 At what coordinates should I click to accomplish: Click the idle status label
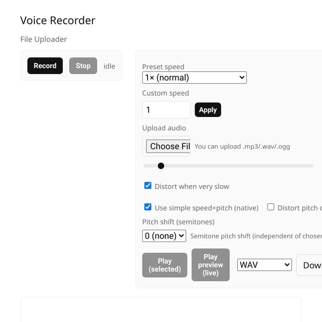click(109, 66)
